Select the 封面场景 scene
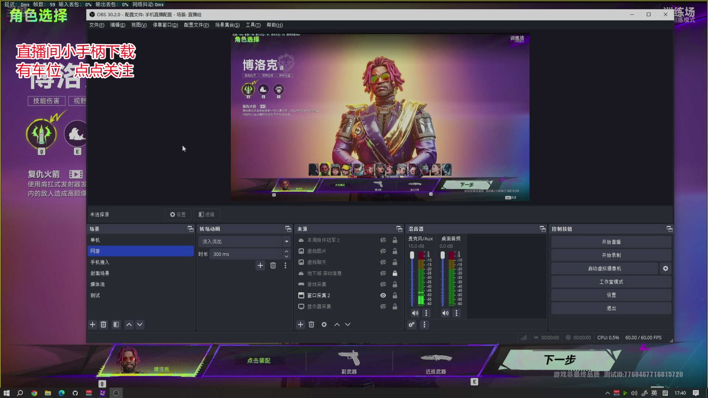Viewport: 708px width, 398px height. [x=140, y=273]
